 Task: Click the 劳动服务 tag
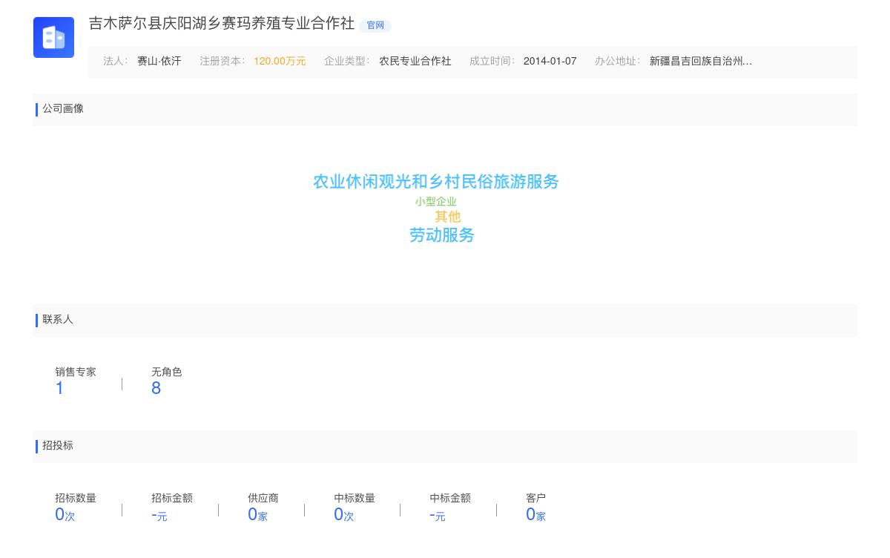coord(441,235)
